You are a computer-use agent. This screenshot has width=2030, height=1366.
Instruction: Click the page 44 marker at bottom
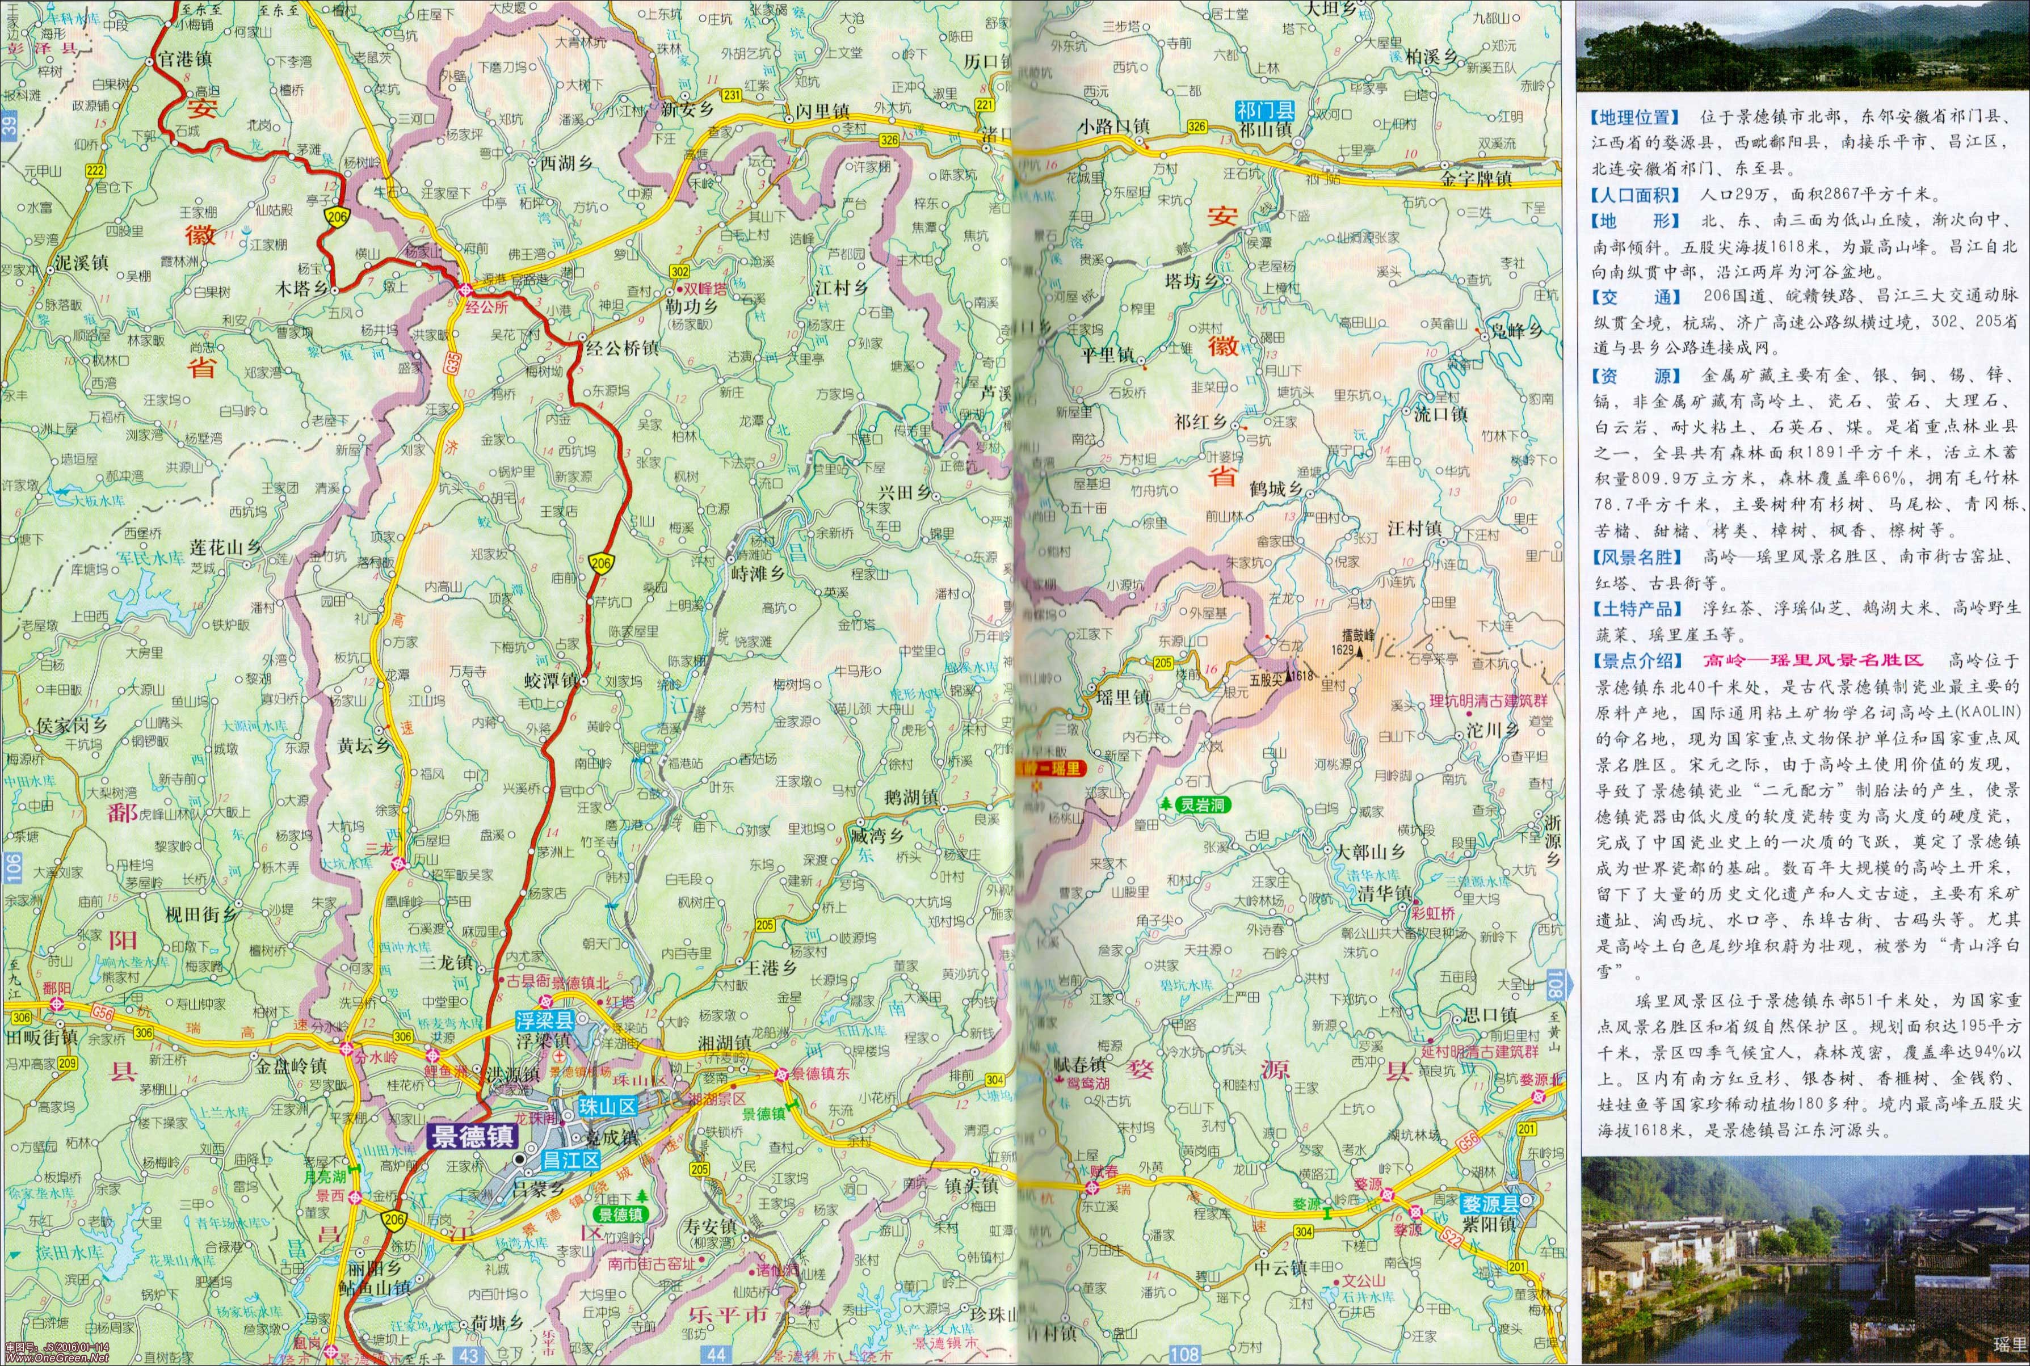coord(716,1355)
